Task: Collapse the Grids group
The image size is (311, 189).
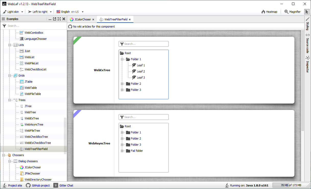Action: [x=10, y=75]
